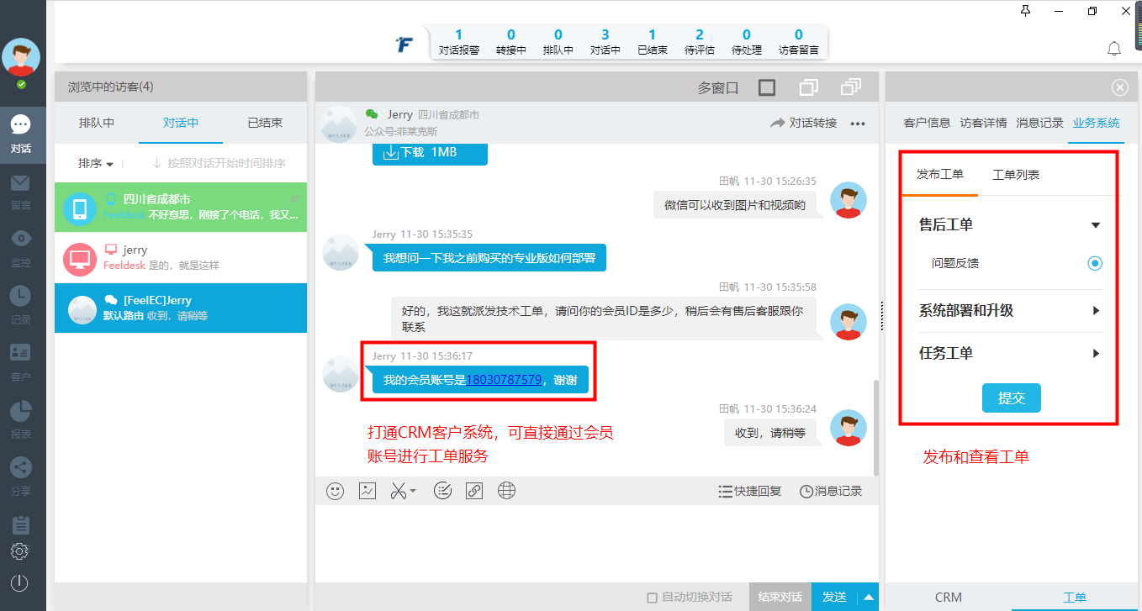Select the jerry Feeldesk conversation
The image size is (1142, 611).
(181, 257)
